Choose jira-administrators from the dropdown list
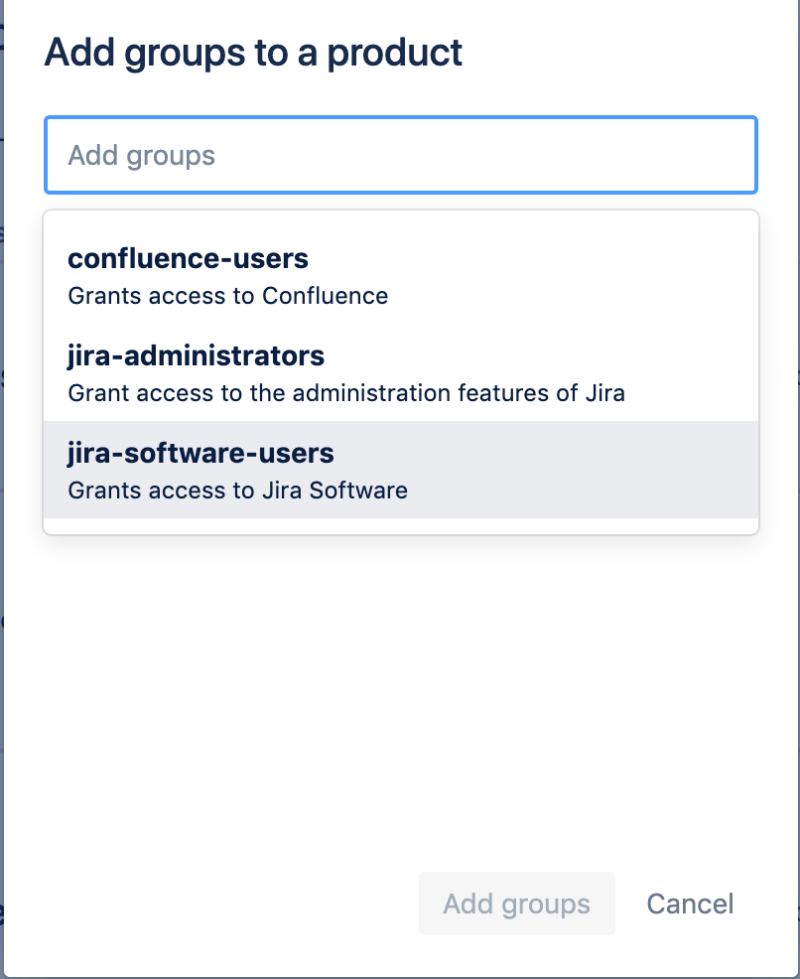 click(401, 372)
